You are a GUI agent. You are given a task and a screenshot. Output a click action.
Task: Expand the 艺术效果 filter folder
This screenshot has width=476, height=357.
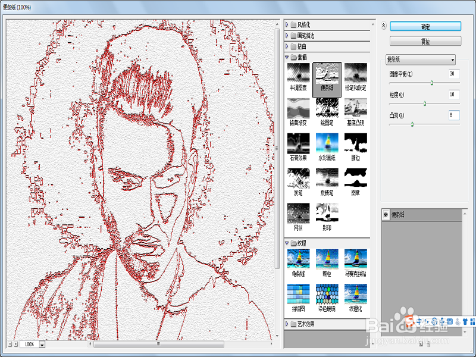point(287,324)
